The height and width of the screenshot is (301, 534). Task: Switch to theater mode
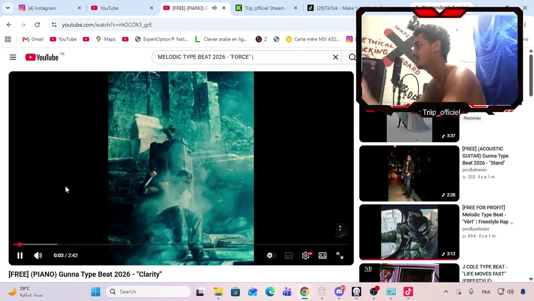click(322, 255)
